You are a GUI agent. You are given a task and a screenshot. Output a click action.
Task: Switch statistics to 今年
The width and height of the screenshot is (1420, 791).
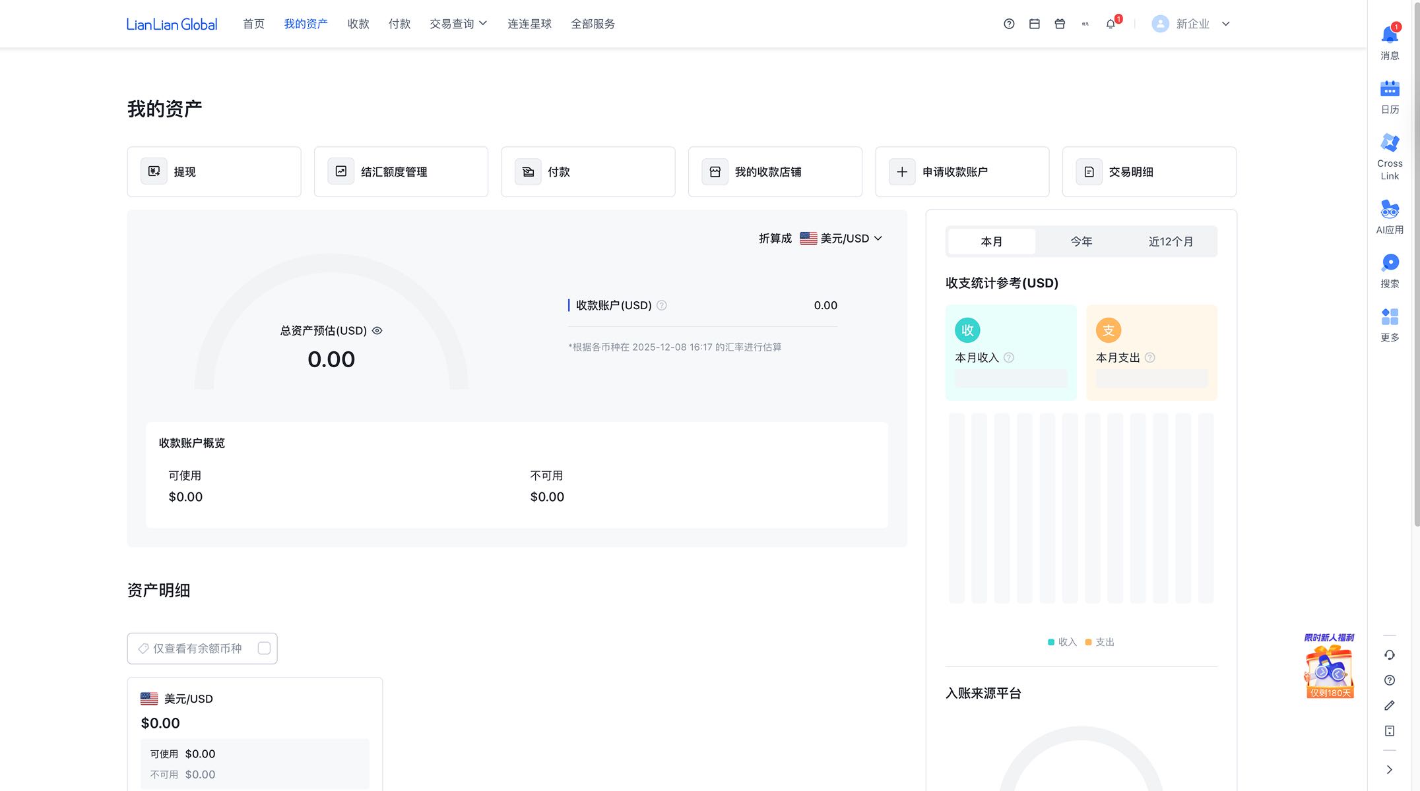(1081, 242)
